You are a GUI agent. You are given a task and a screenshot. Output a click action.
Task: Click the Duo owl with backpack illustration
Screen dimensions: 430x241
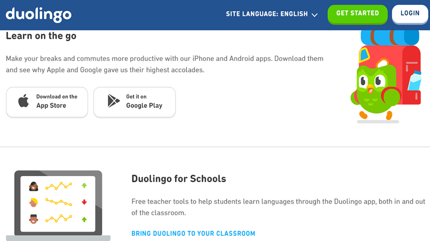[386, 76]
